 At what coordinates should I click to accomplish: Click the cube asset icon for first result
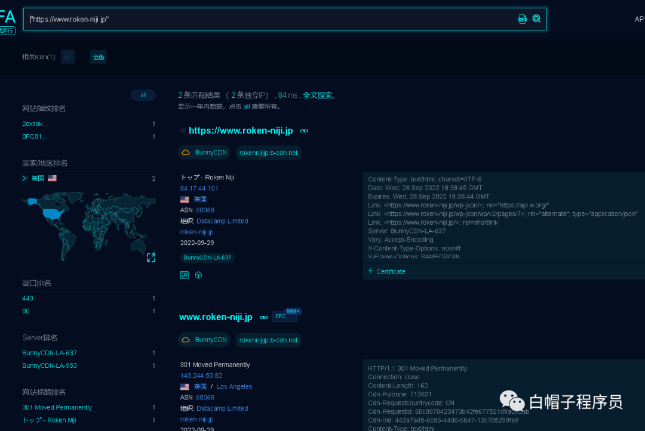pyautogui.click(x=199, y=275)
